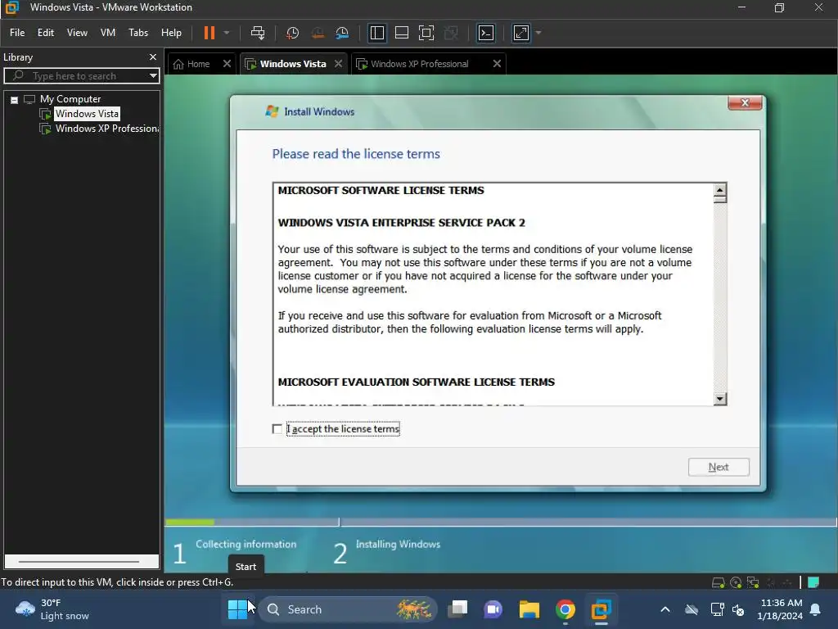Open Google Chrome from the taskbar
The height and width of the screenshot is (629, 838).
[x=565, y=609]
